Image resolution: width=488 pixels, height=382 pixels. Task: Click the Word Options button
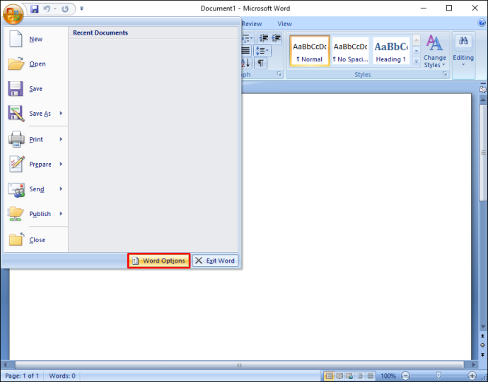[x=158, y=261]
